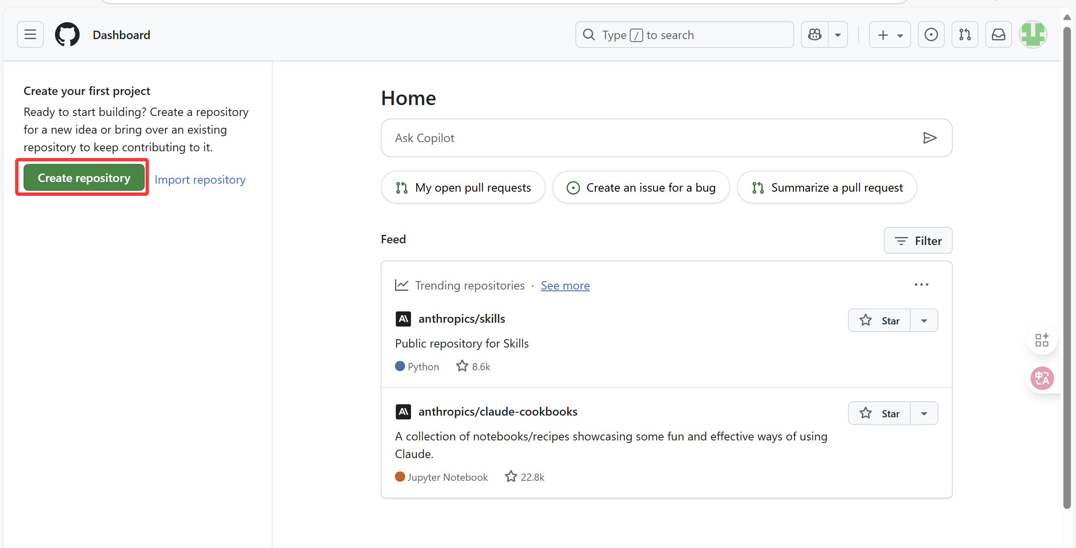Viewport: 1076px width, 548px height.
Task: Open the Issues icon in header
Action: tap(931, 34)
